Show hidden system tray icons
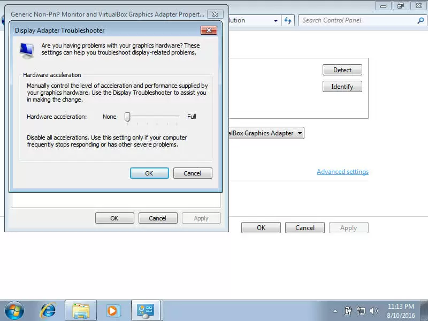The height and width of the screenshot is (321, 428). coord(335,311)
